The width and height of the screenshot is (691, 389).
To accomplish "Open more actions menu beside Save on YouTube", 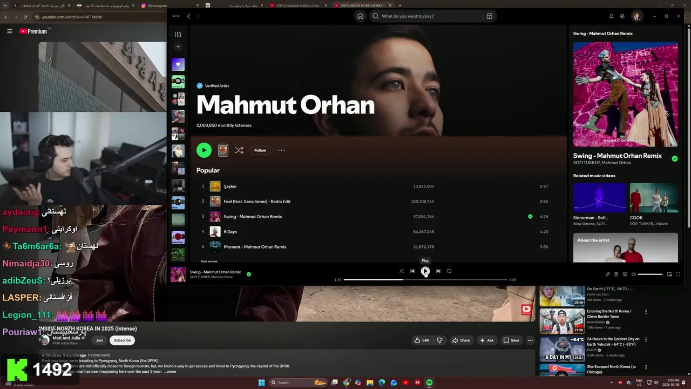I will [x=531, y=340].
